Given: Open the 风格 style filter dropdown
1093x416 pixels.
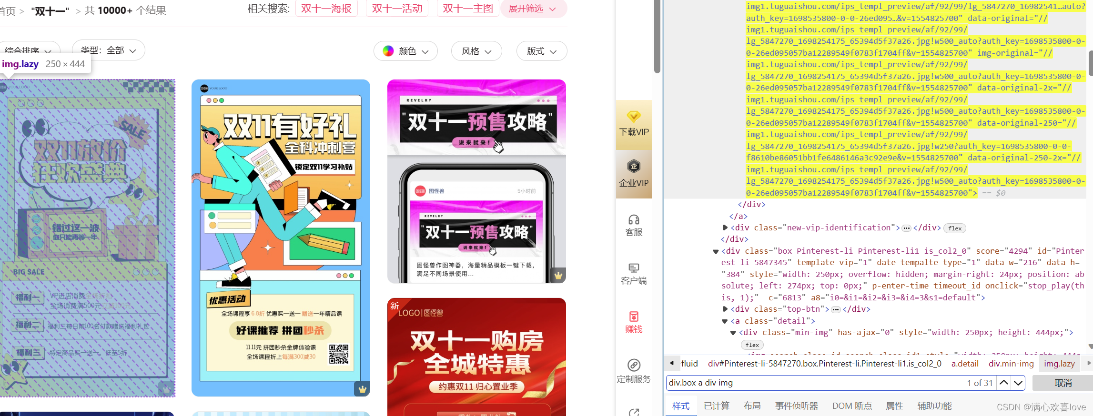Looking at the screenshot, I should (476, 51).
